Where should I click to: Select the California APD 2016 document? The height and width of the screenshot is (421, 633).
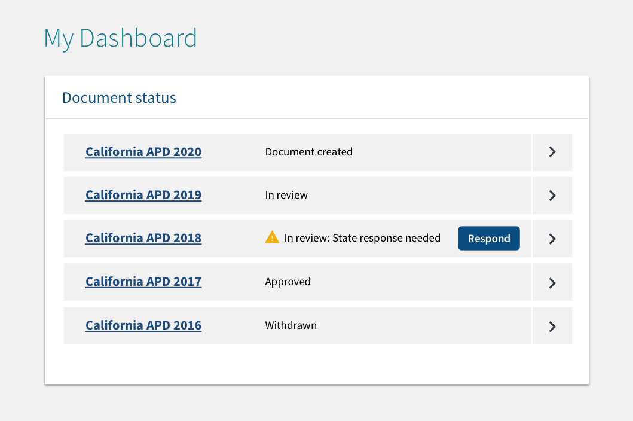[143, 325]
